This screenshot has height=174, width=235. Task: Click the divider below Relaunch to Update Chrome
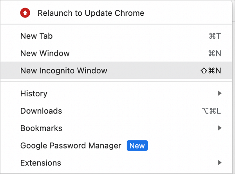pos(117,24)
